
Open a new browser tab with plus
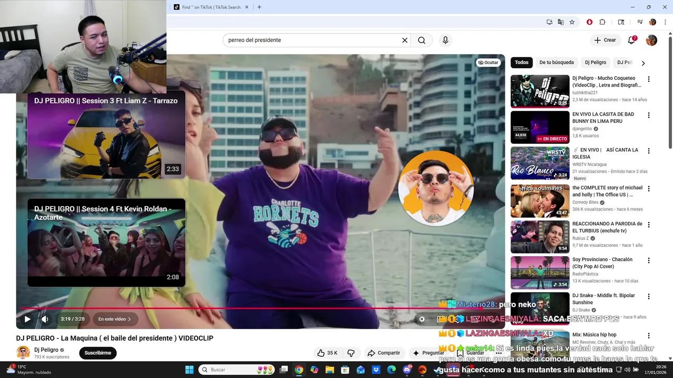[259, 7]
